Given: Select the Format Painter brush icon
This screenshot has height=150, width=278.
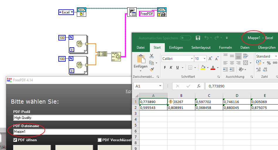Looking at the screenshot, I should [x=152, y=69].
